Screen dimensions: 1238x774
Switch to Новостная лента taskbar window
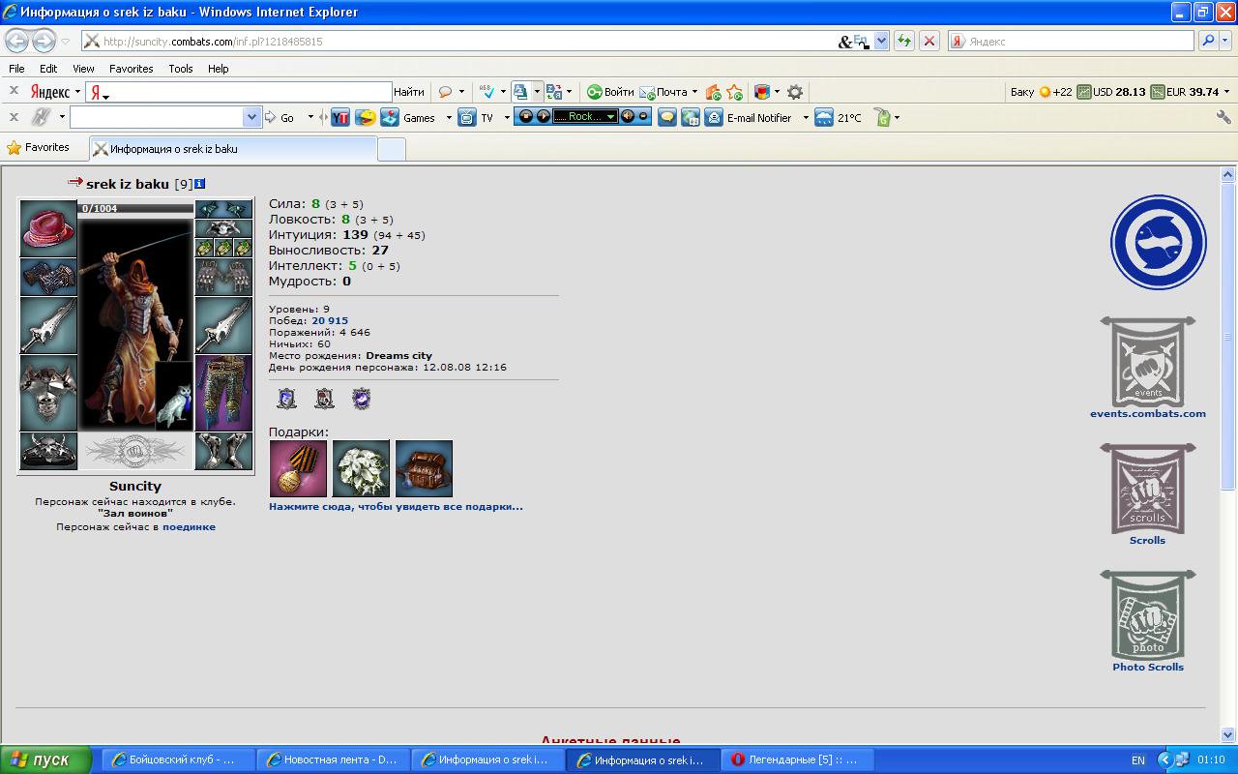click(x=333, y=759)
